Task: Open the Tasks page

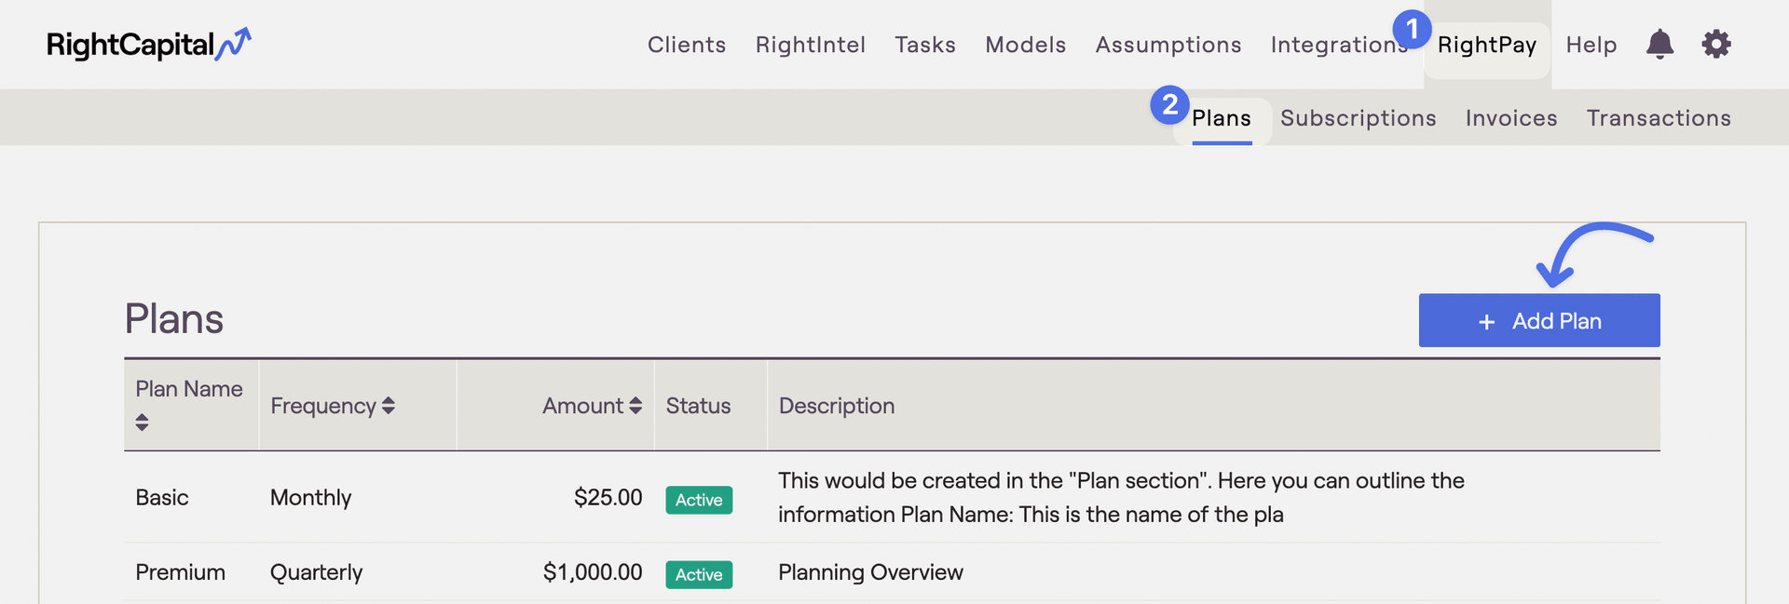Action: pos(925,45)
